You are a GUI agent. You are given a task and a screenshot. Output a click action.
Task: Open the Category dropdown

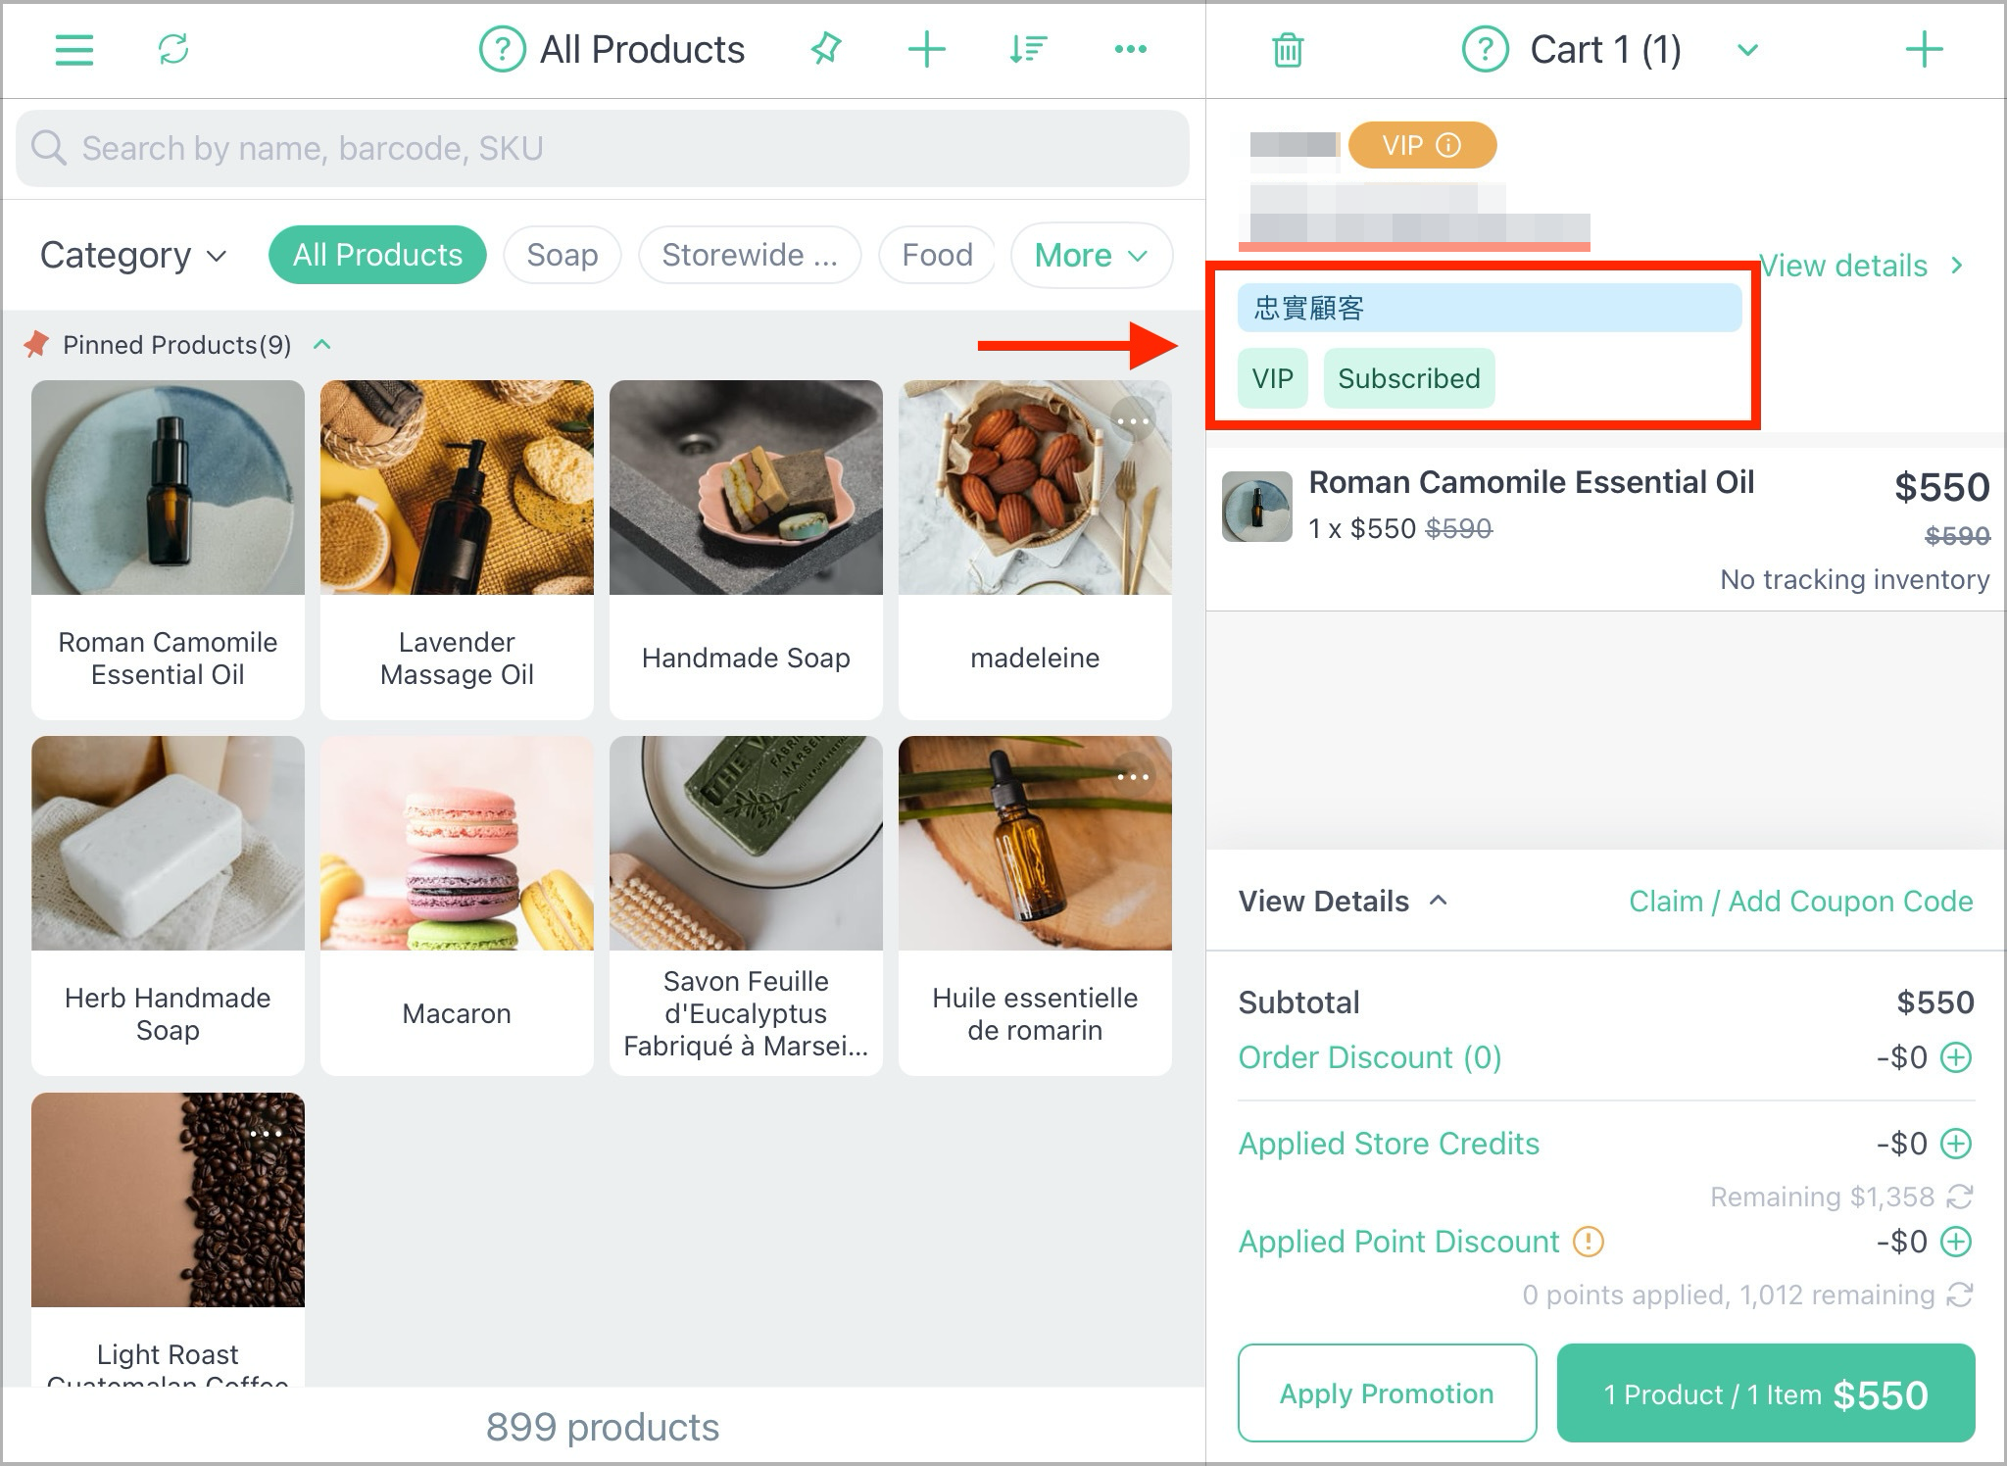pos(133,255)
